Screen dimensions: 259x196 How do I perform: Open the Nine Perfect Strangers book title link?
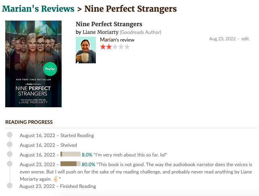pos(109,24)
